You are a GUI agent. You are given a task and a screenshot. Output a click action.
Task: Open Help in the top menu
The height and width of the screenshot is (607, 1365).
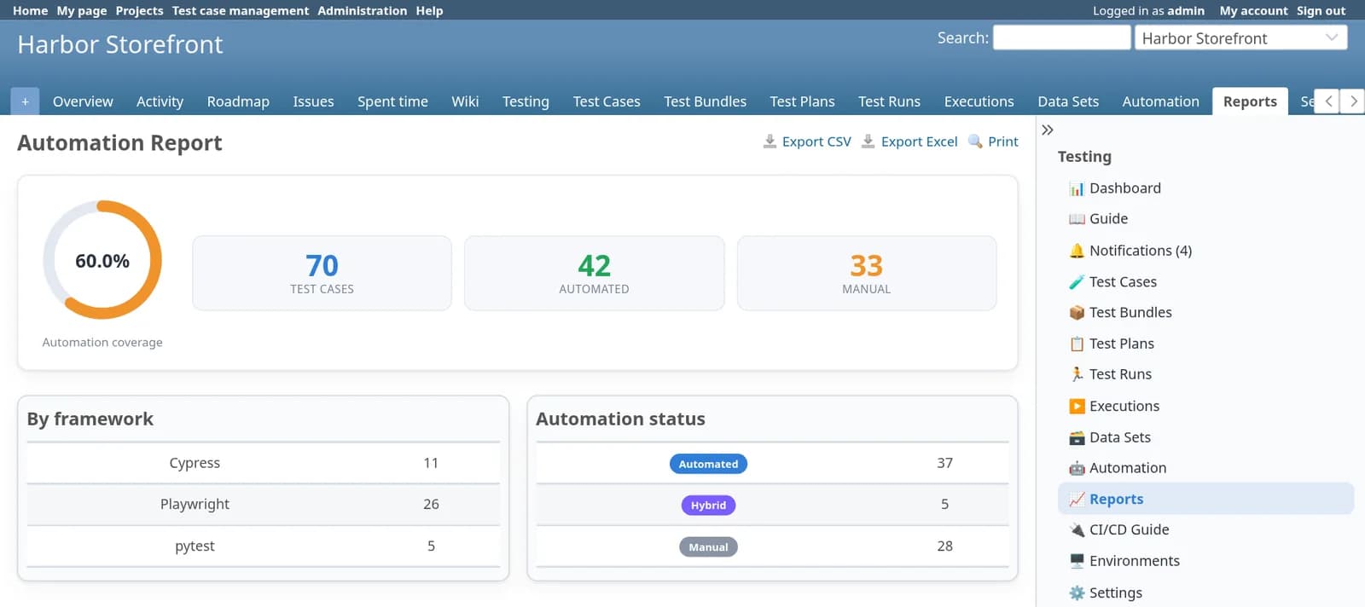tap(429, 10)
